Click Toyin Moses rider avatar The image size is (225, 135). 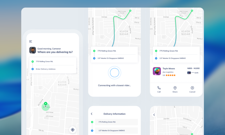[157, 71]
